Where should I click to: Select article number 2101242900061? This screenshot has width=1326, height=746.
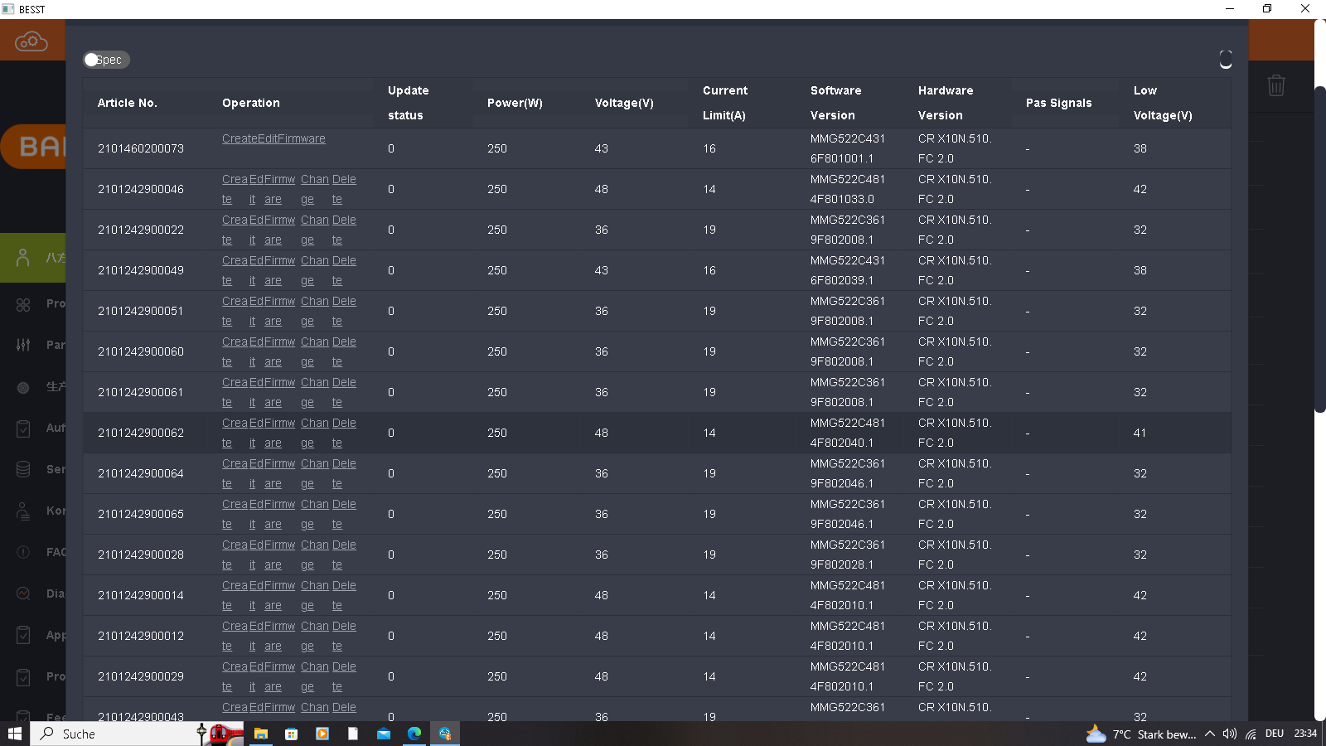(141, 392)
